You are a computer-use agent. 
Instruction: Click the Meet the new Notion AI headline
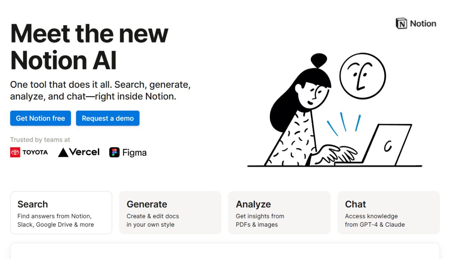[89, 47]
